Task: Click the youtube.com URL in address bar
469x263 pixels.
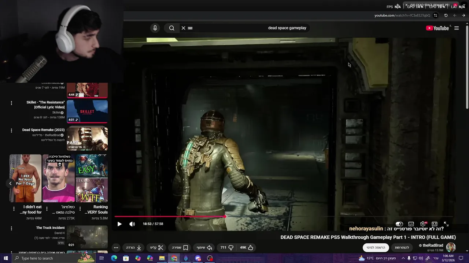Action: click(402, 15)
